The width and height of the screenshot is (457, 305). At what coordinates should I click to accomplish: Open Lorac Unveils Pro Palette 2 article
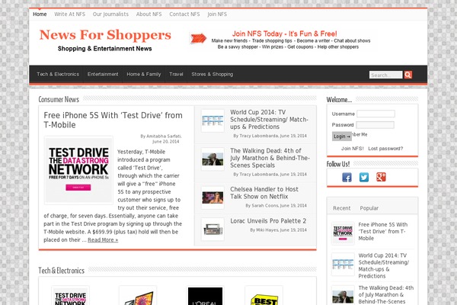point(268,221)
